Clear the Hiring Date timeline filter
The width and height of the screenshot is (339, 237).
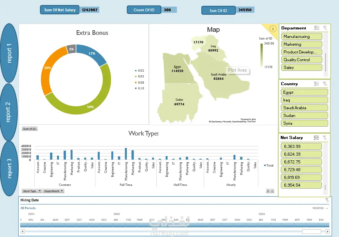click(327, 200)
